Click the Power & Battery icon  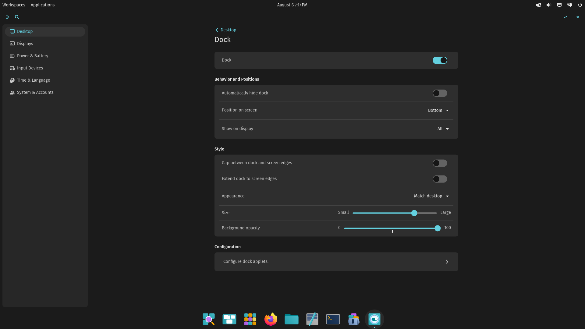coord(12,56)
